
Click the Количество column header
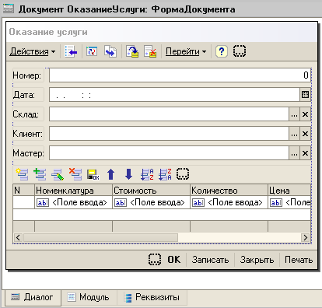[x=229, y=190]
